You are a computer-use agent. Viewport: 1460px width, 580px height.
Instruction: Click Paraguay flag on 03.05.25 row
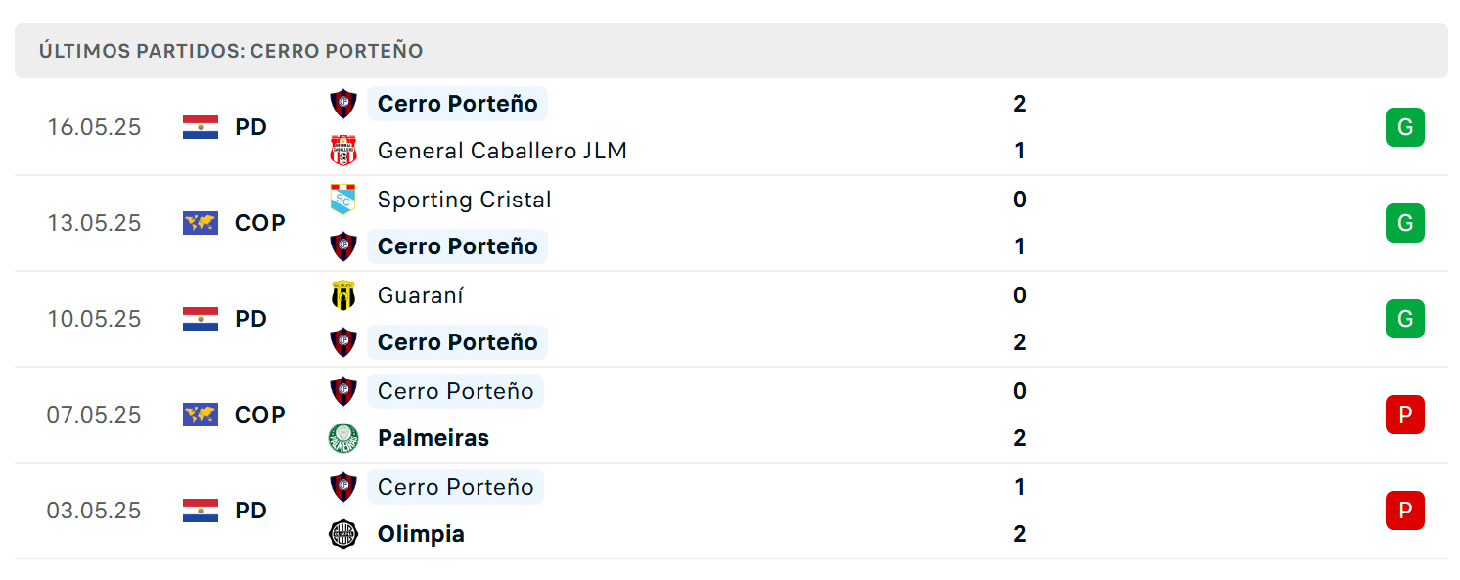(x=201, y=511)
